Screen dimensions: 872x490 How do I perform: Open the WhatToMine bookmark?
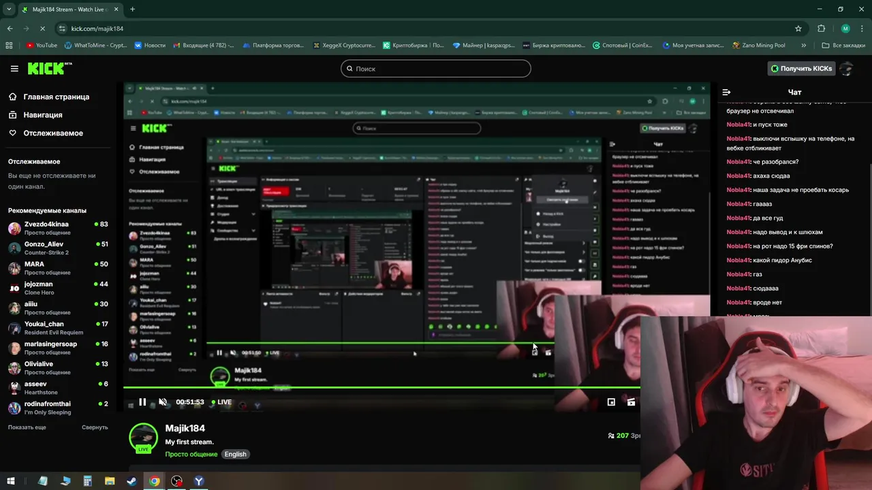click(96, 46)
